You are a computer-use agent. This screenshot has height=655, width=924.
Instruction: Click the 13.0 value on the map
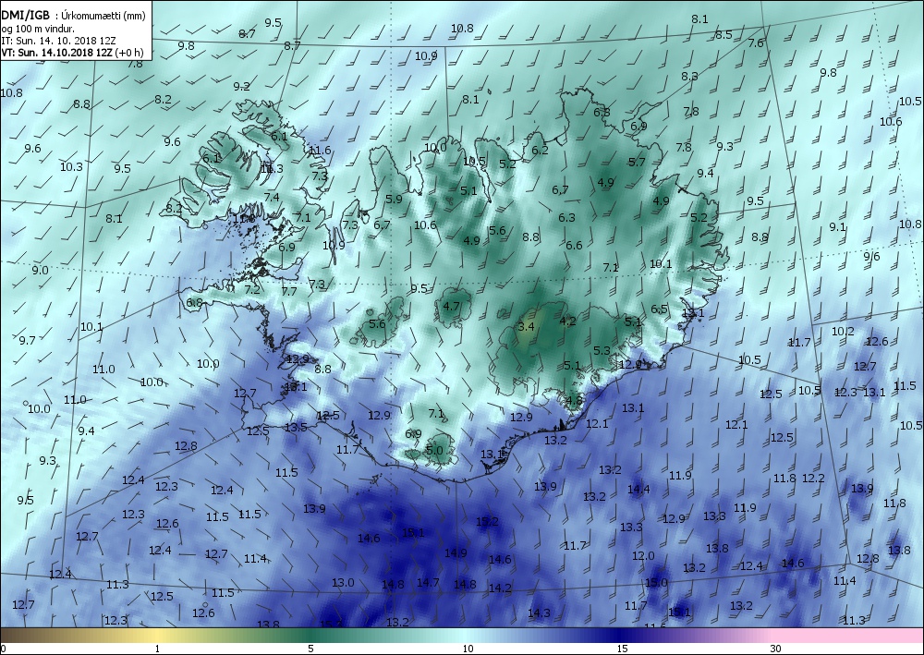tap(343, 583)
